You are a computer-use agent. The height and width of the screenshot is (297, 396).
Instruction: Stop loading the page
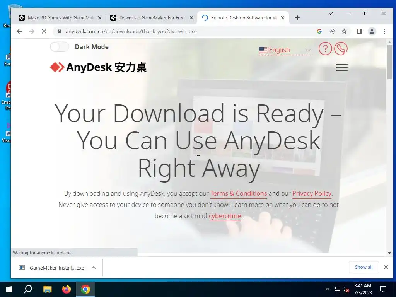(44, 31)
